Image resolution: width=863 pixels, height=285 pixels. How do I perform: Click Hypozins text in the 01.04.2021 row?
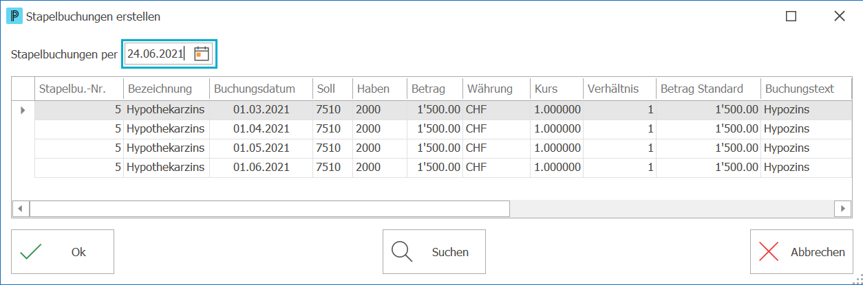787,128
